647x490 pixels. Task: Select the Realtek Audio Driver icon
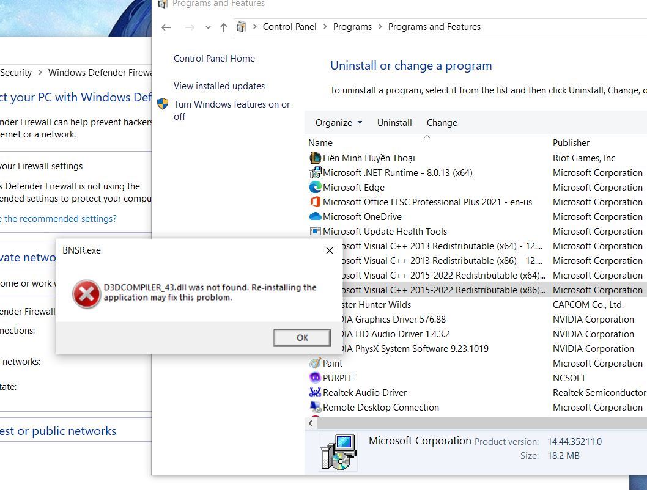tap(314, 392)
